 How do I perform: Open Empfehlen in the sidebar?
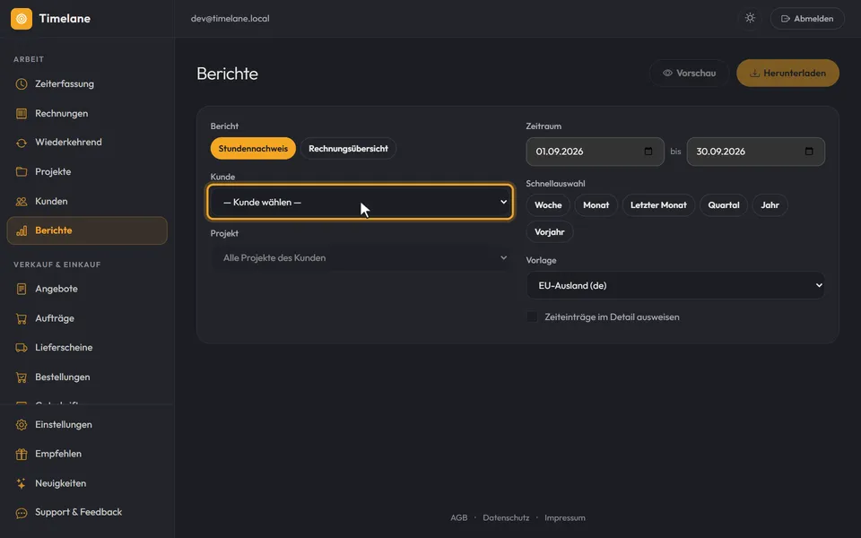[x=87, y=454]
